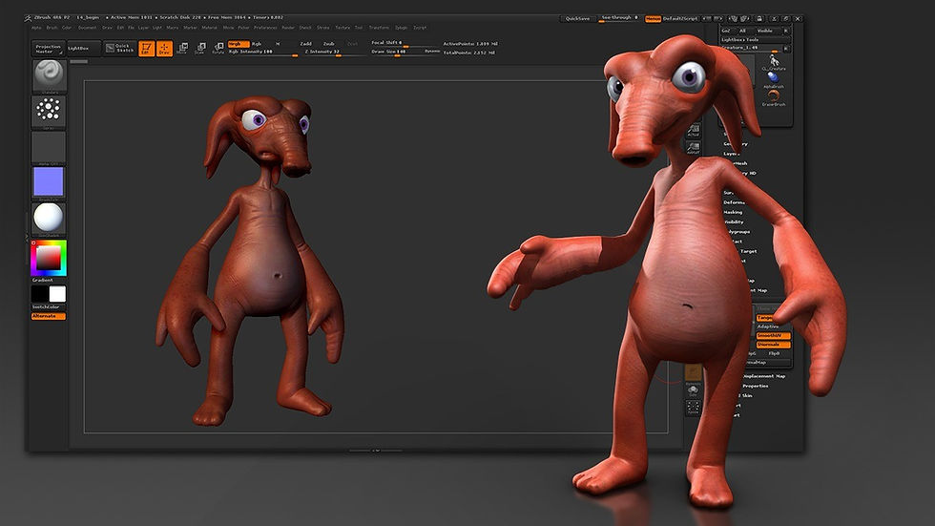The image size is (935, 526).
Task: Click the left arrow beside DefaultZScript
Action: click(x=708, y=18)
